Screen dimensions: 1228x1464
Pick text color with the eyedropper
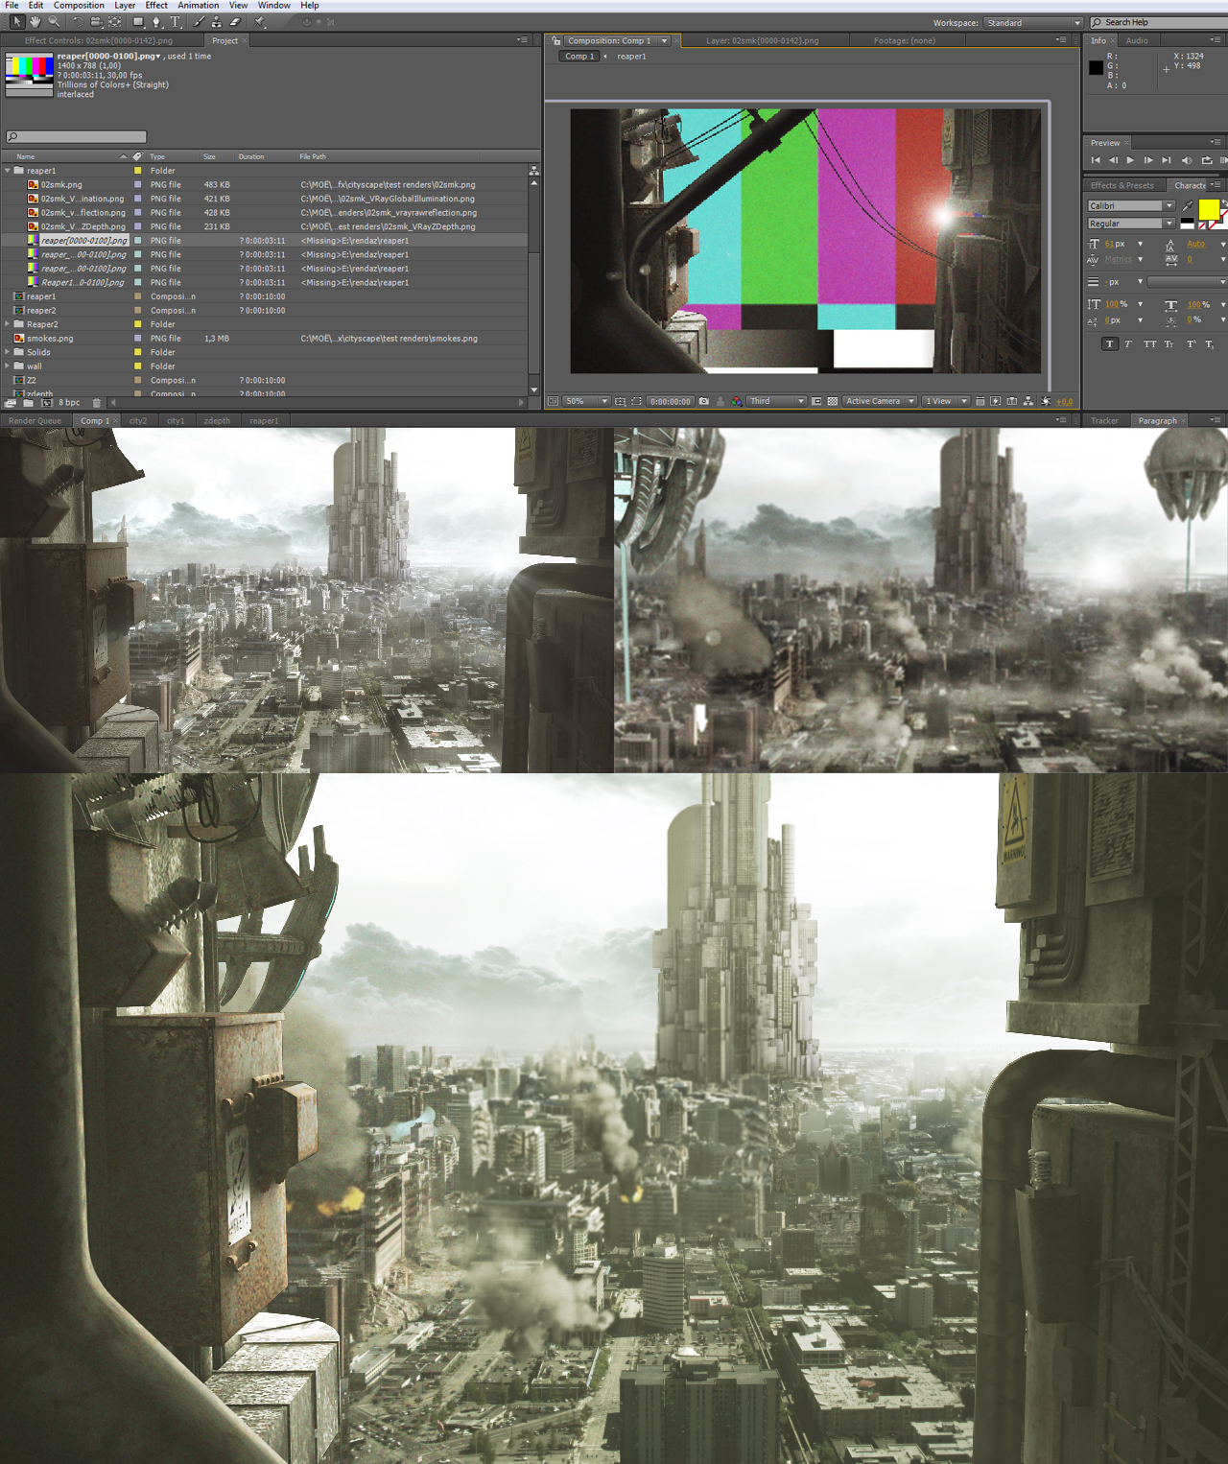point(1188,205)
